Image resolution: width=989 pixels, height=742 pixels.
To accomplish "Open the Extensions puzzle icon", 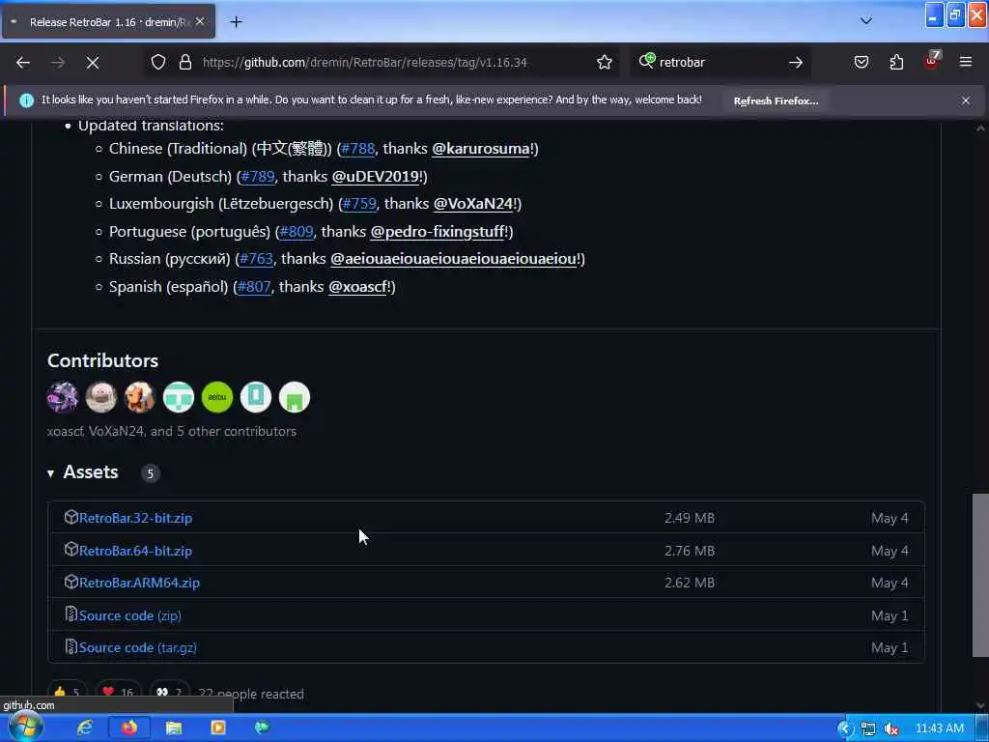I will pos(896,62).
